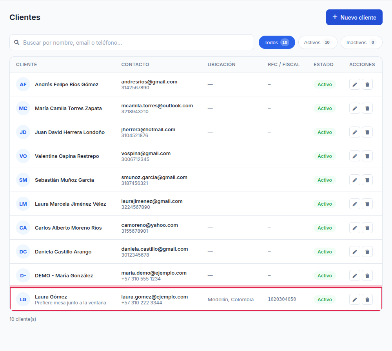The image size is (392, 351).
Task: Delete Sebastián Muñoz García's client entry
Action: [367, 180]
